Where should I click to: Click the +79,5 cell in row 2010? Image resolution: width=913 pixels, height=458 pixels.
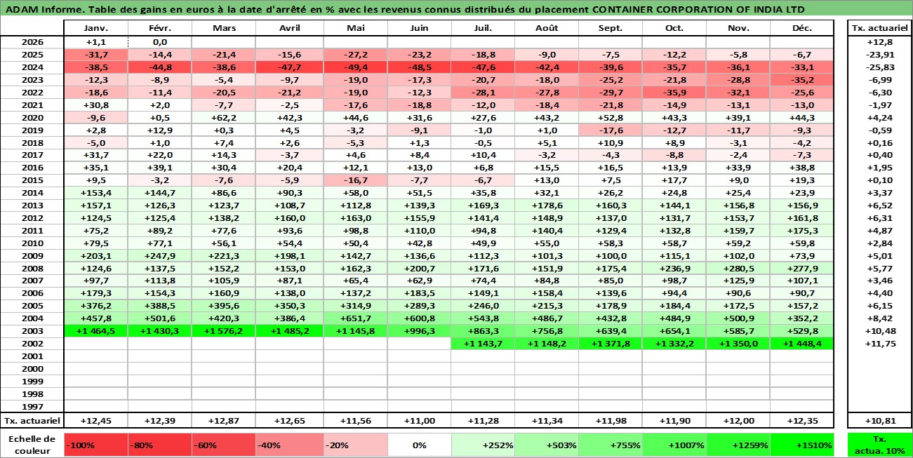[x=95, y=243]
